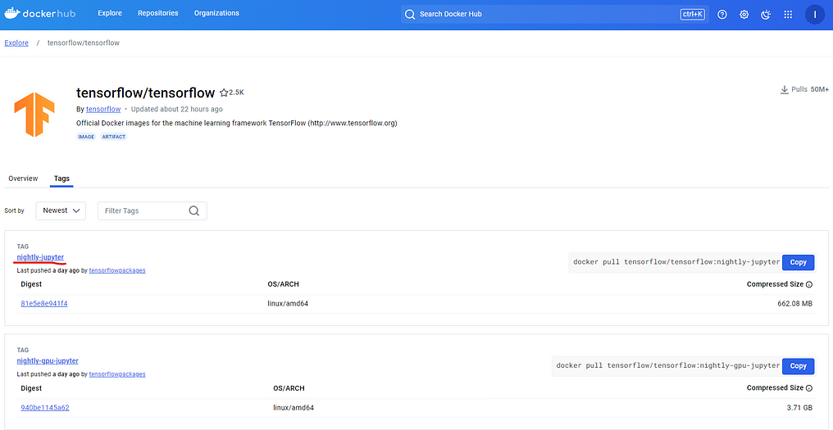Click the TensorFlow logo image

(x=34, y=115)
